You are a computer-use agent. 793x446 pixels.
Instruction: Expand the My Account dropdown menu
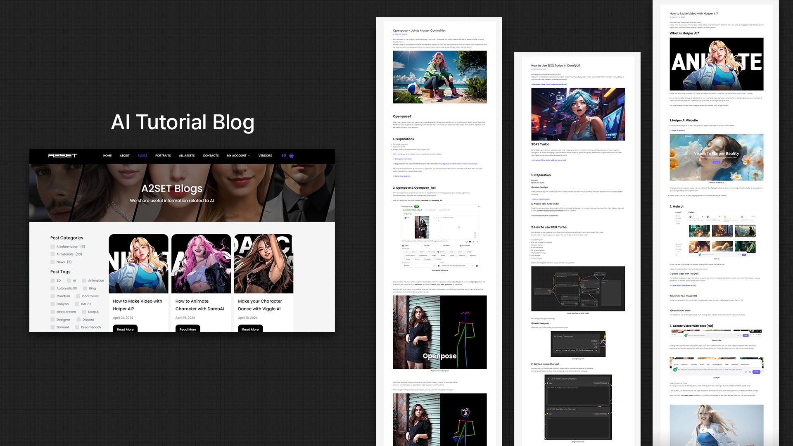(x=238, y=156)
